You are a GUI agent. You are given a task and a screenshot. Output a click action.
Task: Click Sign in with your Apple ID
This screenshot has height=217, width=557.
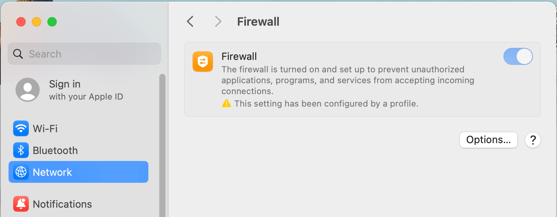(x=86, y=90)
